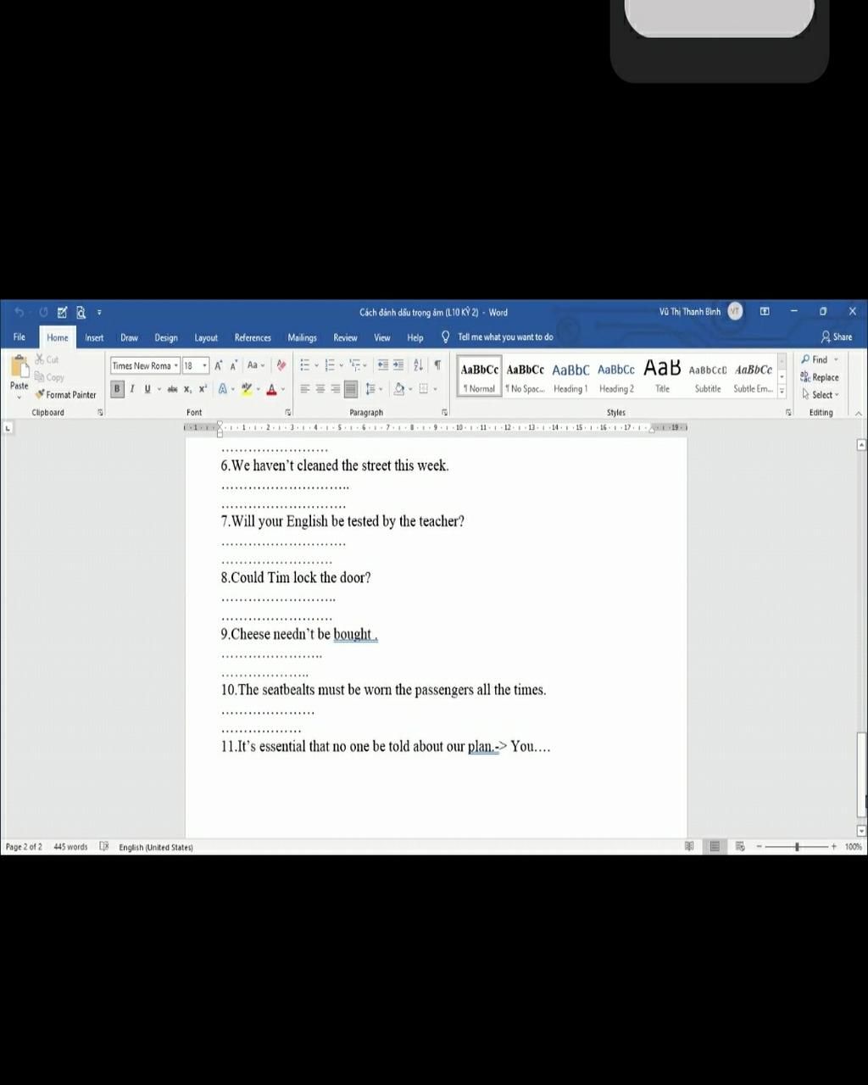Open the Paragraph dialog launcher

click(x=444, y=412)
